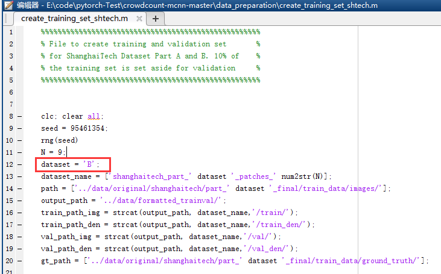Click 'clc;' command on line 8
Screen dimensions: 441x274
(49, 116)
